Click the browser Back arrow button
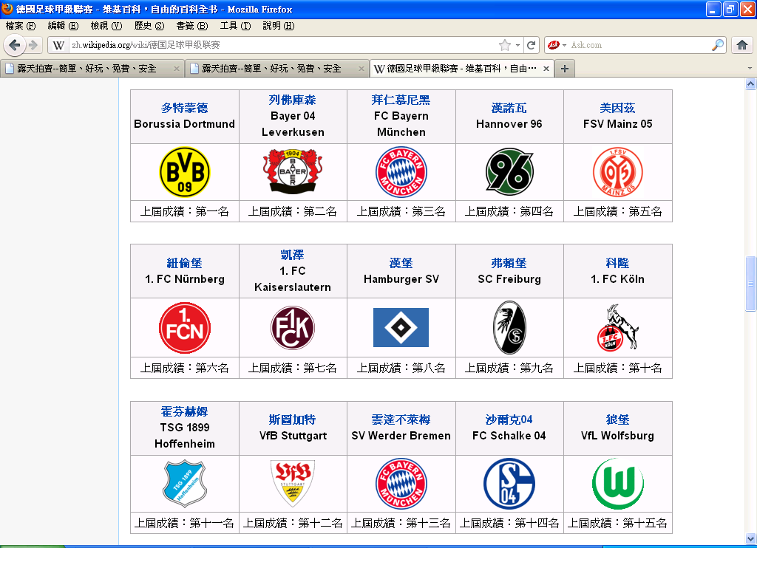The height and width of the screenshot is (565, 757). [14, 45]
